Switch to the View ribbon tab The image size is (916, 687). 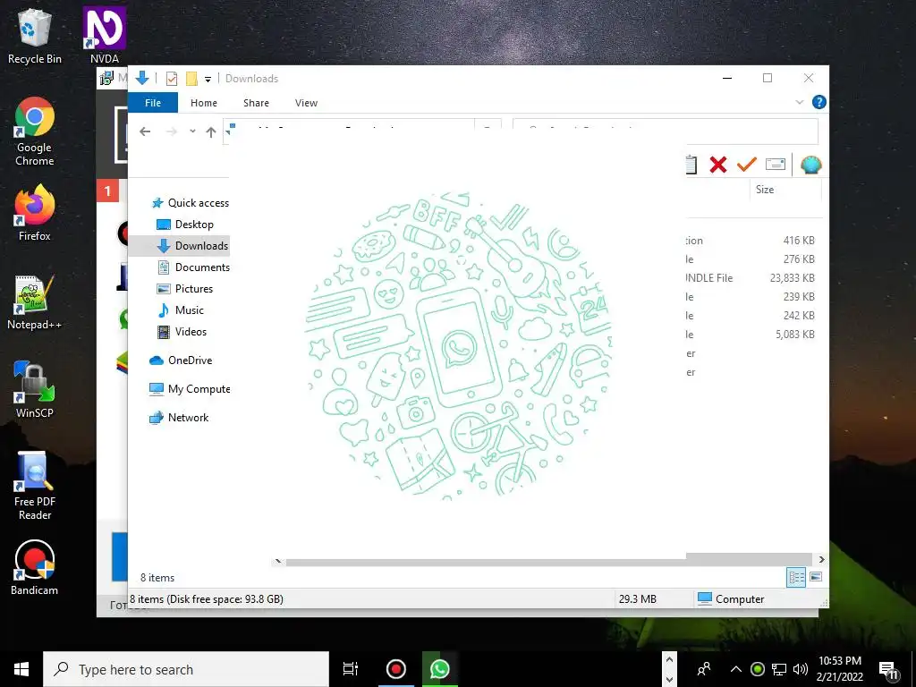[306, 103]
